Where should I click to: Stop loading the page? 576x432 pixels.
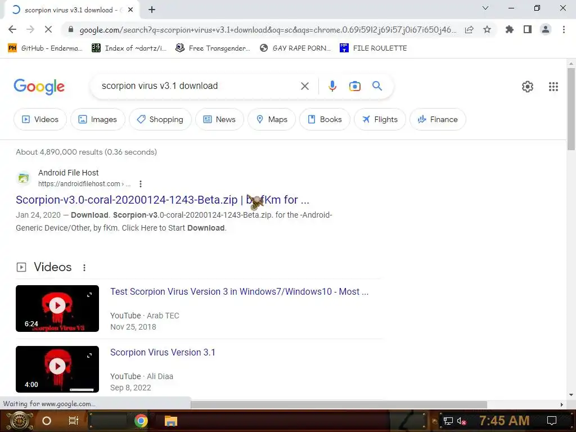pos(48,29)
